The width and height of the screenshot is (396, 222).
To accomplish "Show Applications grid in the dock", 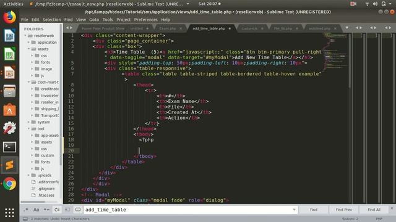I will coord(10,213).
